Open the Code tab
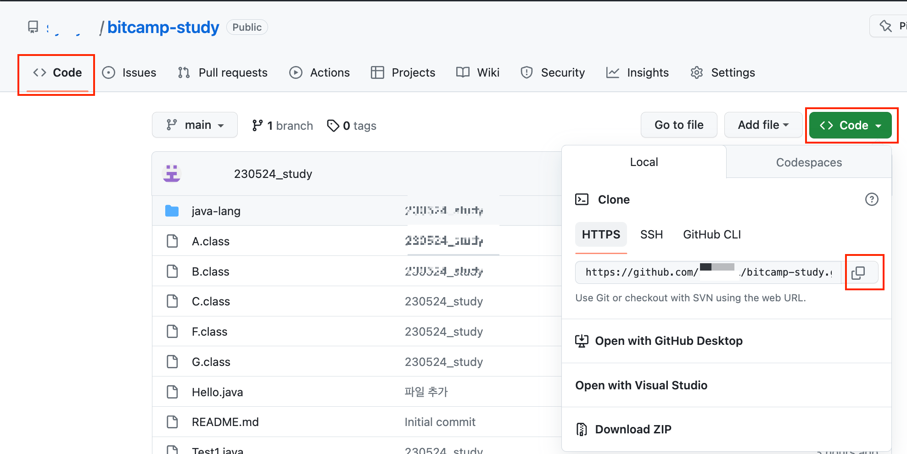The height and width of the screenshot is (454, 907). (x=57, y=72)
